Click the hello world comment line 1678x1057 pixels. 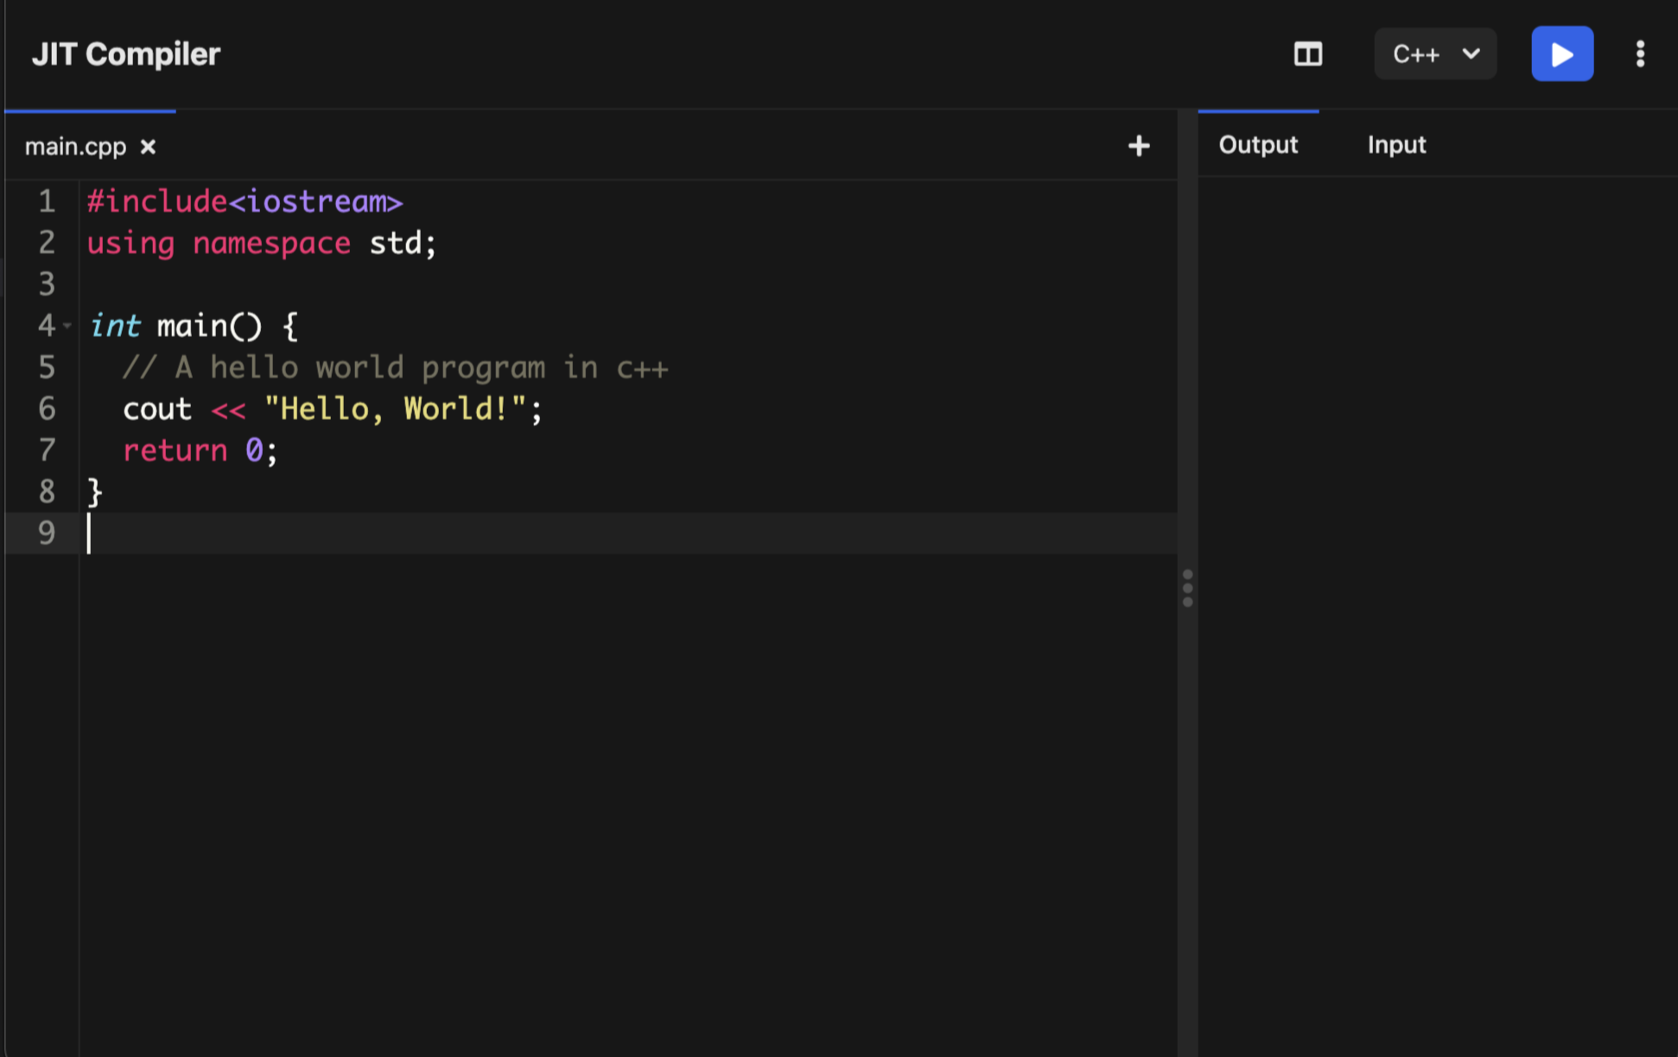395,367
